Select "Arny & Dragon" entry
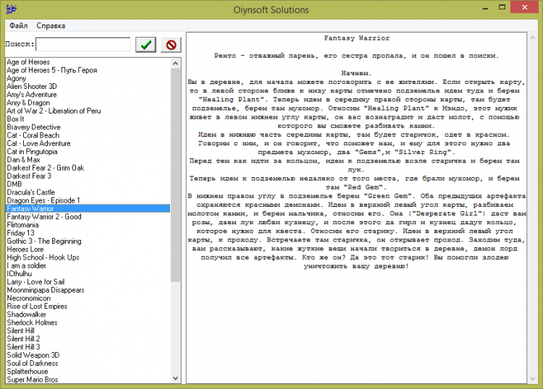 pyautogui.click(x=88, y=103)
